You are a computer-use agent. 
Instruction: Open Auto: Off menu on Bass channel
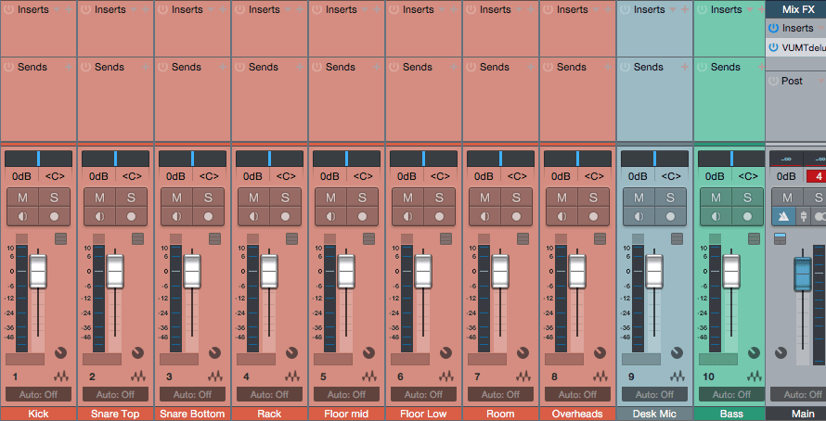[x=731, y=394]
